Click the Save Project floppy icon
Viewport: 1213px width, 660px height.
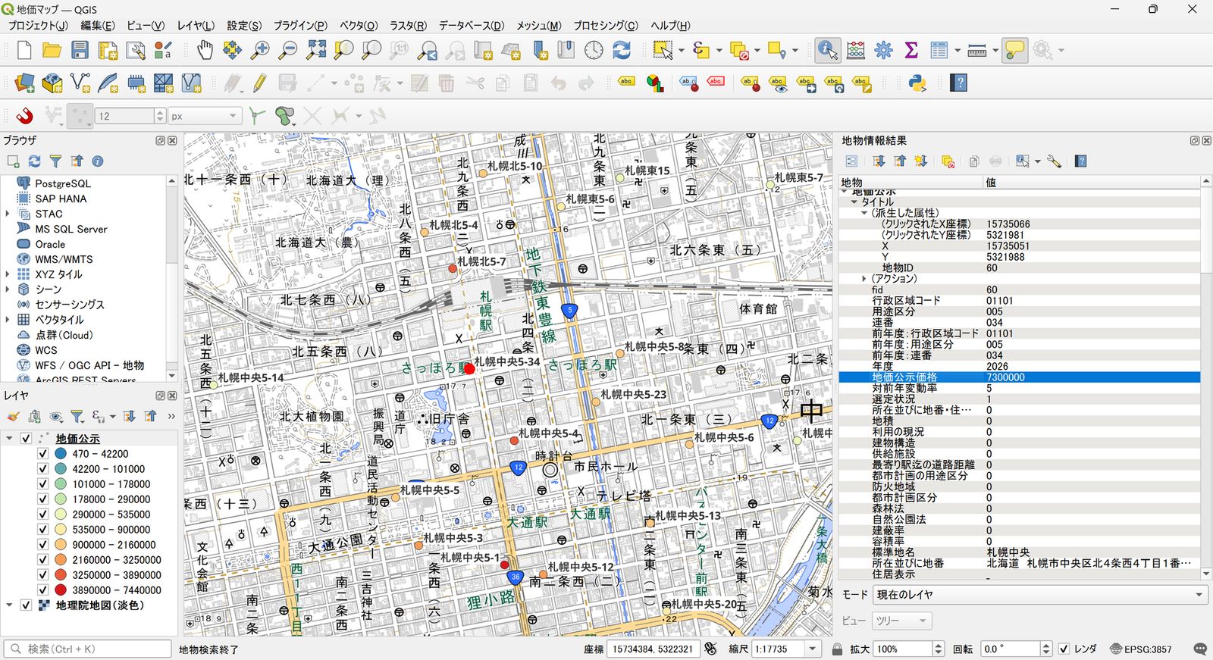pos(80,50)
